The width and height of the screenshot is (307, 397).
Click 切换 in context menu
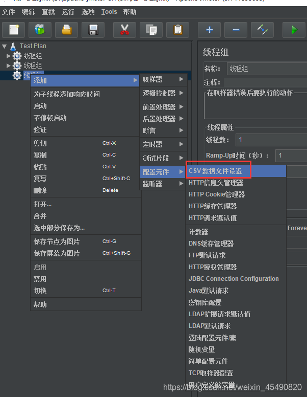pyautogui.click(x=85, y=291)
